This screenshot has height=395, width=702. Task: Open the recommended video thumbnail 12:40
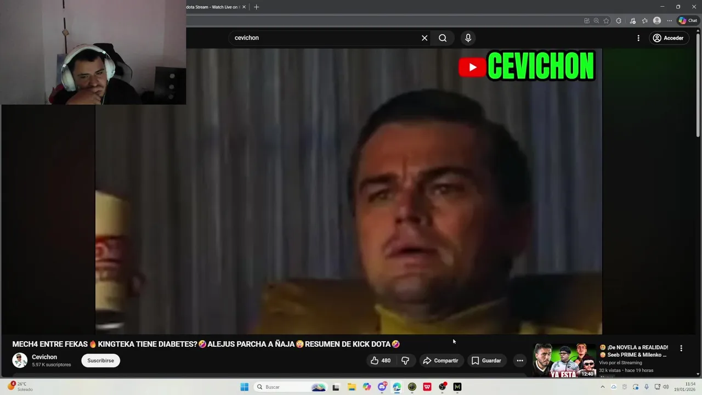564,360
